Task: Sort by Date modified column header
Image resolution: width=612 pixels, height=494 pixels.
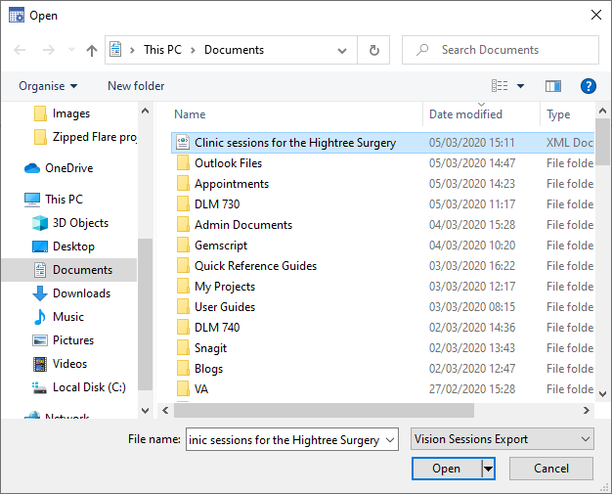Action: [x=466, y=114]
